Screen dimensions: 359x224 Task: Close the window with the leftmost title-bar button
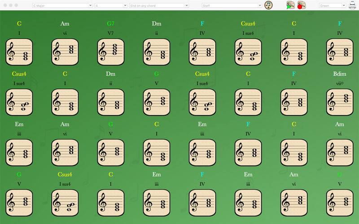5,5
